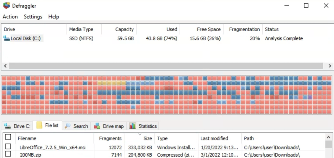The image size is (334, 158).
Task: Sort by Filename column header
Action: click(55, 138)
